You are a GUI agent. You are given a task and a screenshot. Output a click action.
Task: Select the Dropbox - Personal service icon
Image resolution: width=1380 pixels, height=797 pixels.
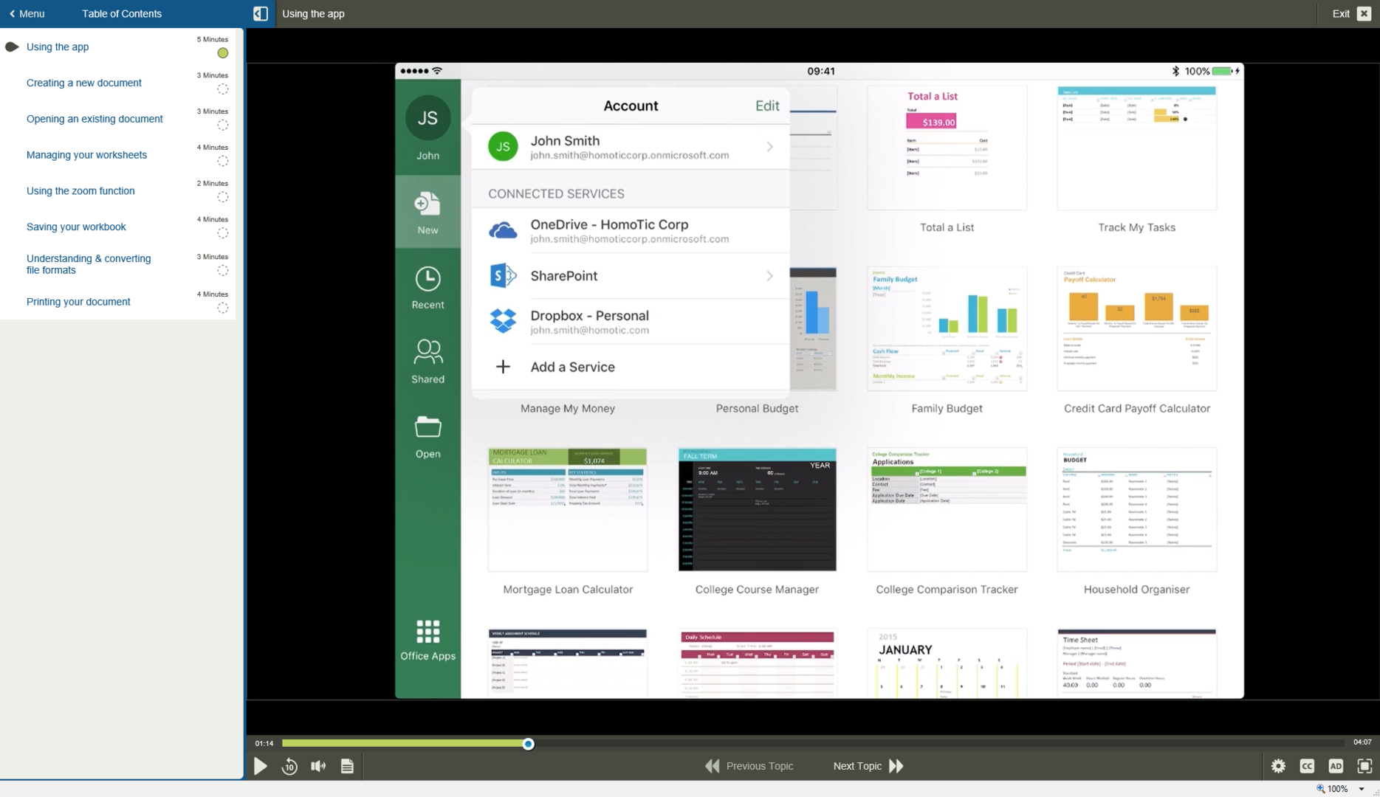[x=504, y=321]
